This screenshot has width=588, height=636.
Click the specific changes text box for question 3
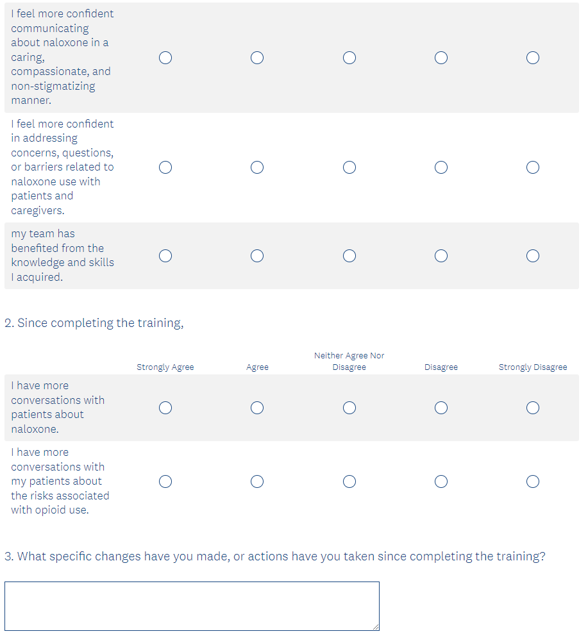pyautogui.click(x=192, y=606)
